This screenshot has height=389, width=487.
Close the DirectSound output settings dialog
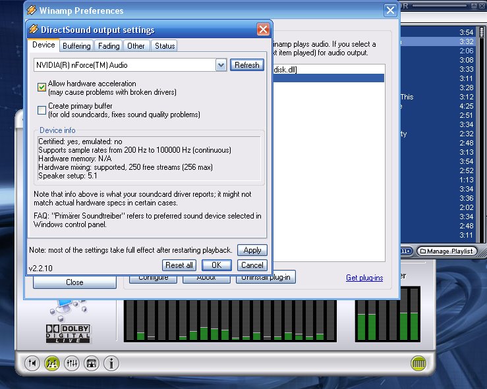tap(263, 30)
